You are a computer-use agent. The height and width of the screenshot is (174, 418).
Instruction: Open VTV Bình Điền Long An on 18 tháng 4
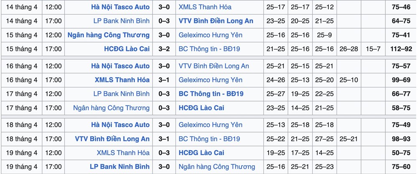pyautogui.click(x=112, y=139)
